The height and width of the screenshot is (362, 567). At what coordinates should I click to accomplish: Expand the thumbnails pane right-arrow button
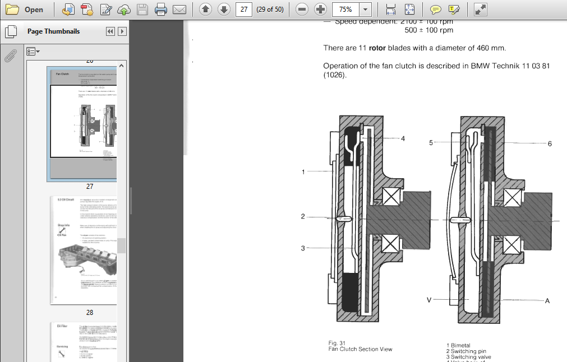pos(122,31)
